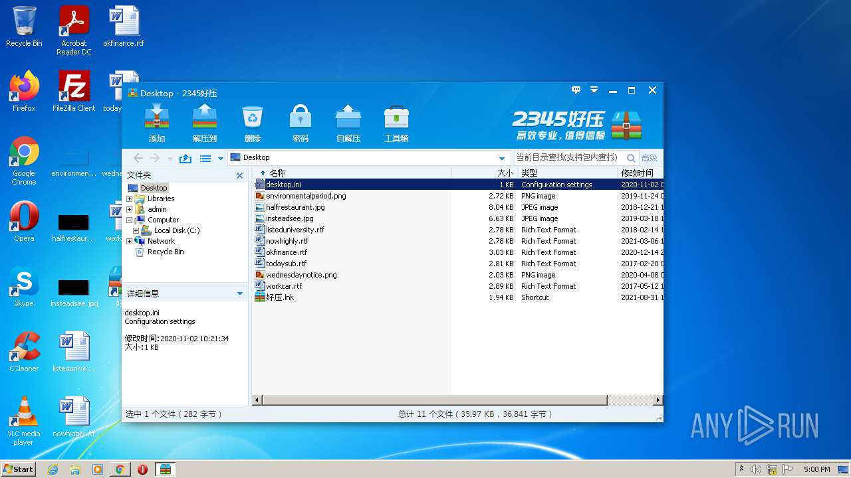Sort by the 名称 column header
The image size is (851, 478).
click(352, 173)
